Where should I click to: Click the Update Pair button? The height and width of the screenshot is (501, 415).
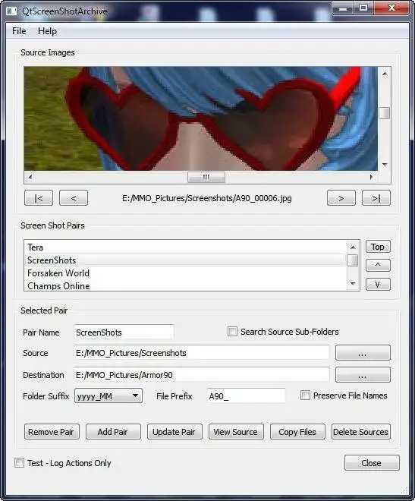(174, 432)
